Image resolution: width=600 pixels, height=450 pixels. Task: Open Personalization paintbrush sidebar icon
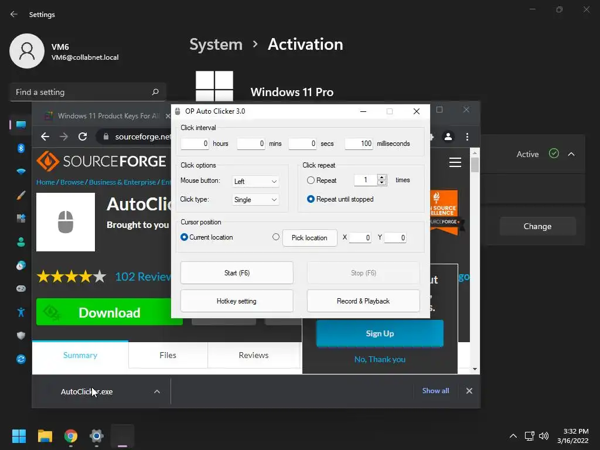21,195
